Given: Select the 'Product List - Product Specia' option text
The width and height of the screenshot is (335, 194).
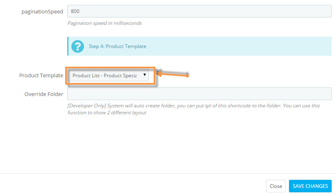Looking at the screenshot, I should 104,76.
